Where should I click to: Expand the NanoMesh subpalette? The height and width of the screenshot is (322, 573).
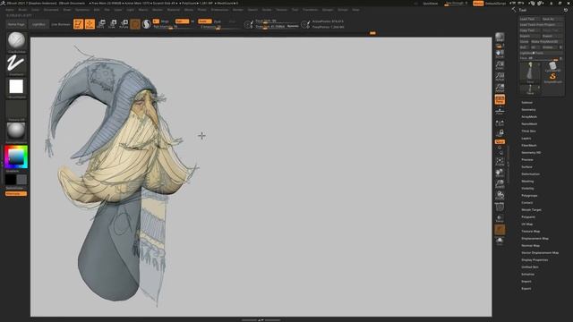(x=529, y=124)
